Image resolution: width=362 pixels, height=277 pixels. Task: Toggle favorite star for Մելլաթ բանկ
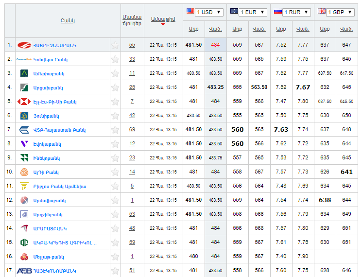click(x=115, y=257)
